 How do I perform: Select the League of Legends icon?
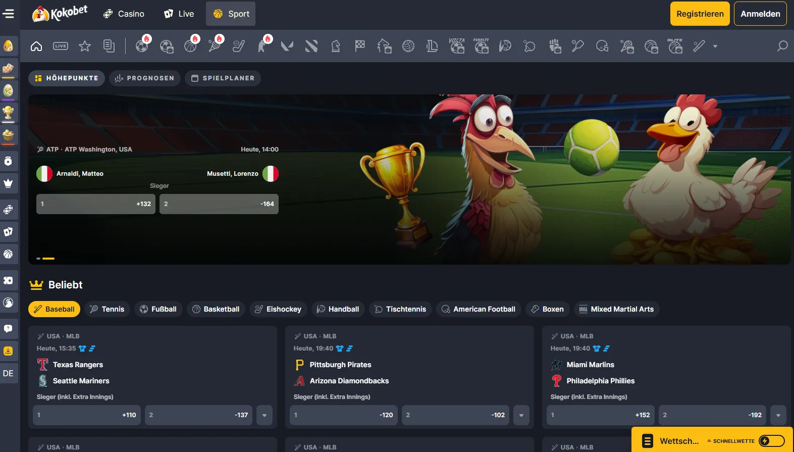pos(432,46)
